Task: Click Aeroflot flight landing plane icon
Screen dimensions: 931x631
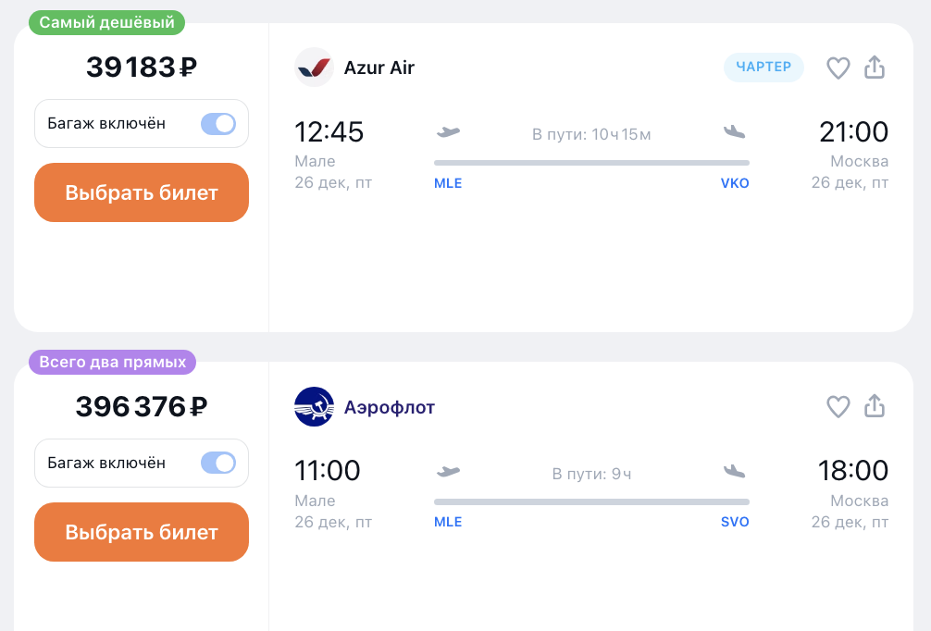Action: click(x=735, y=471)
